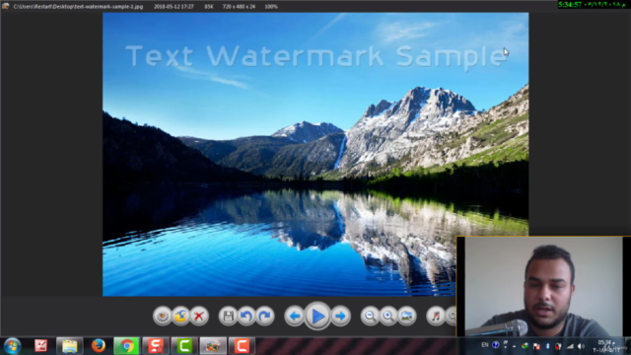The width and height of the screenshot is (631, 355).
Task: Click the 2018-05-12 17:27 date text
Action: (174, 7)
